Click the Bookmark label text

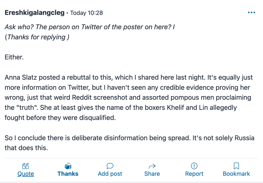click(x=236, y=174)
